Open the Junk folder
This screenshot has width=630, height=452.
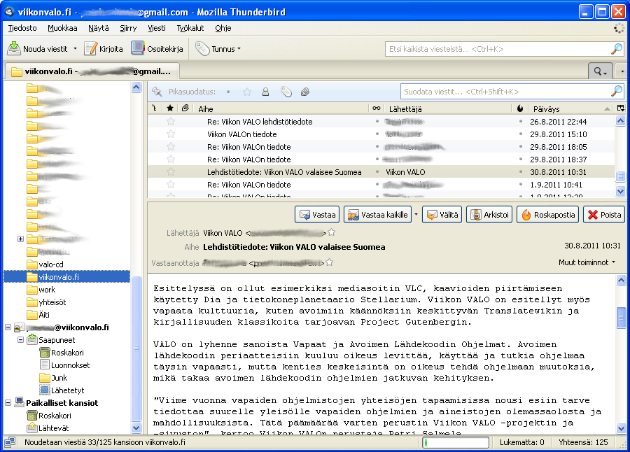point(53,378)
